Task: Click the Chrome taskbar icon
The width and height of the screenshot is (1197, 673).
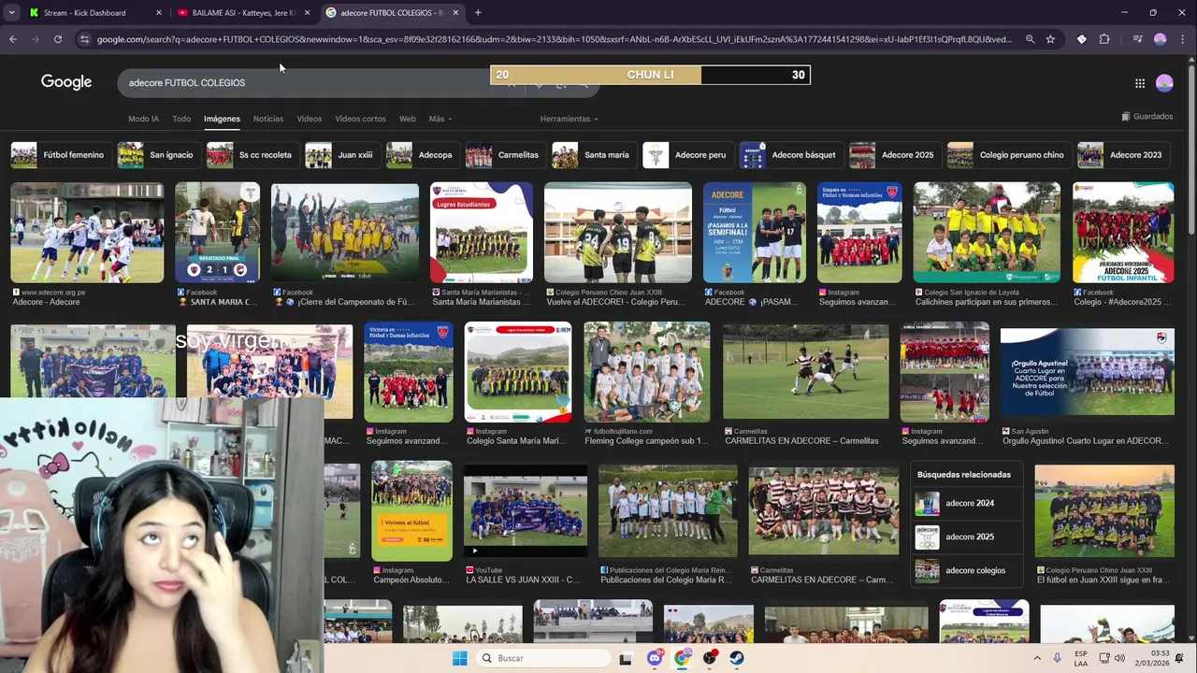Action: [682, 658]
